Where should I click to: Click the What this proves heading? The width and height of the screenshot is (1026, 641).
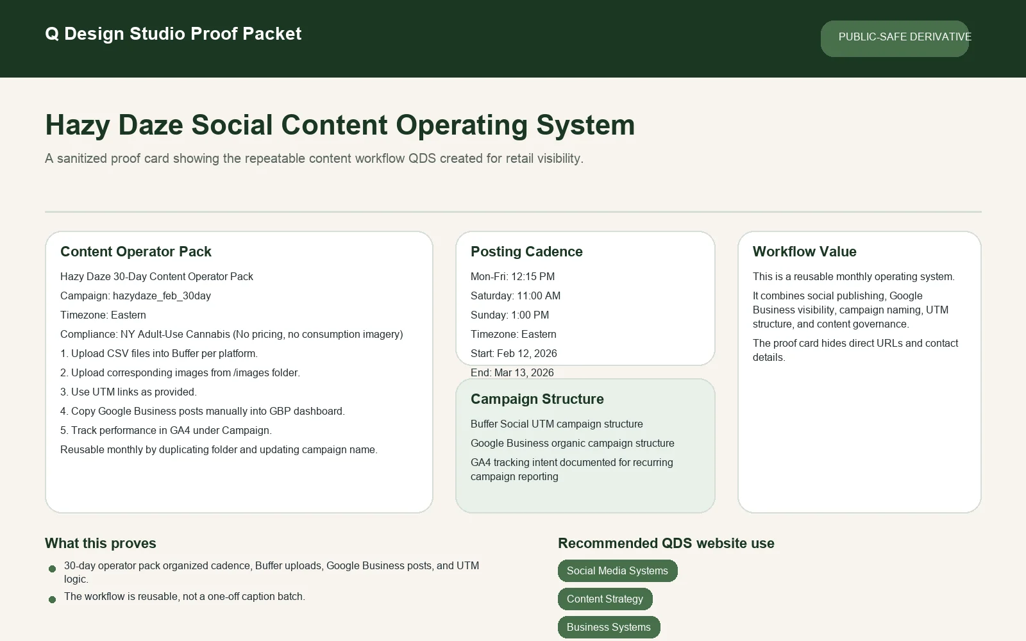pos(101,543)
